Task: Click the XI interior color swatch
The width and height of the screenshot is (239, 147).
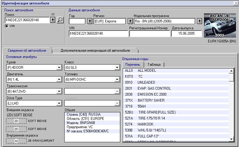Action: click(x=16, y=141)
